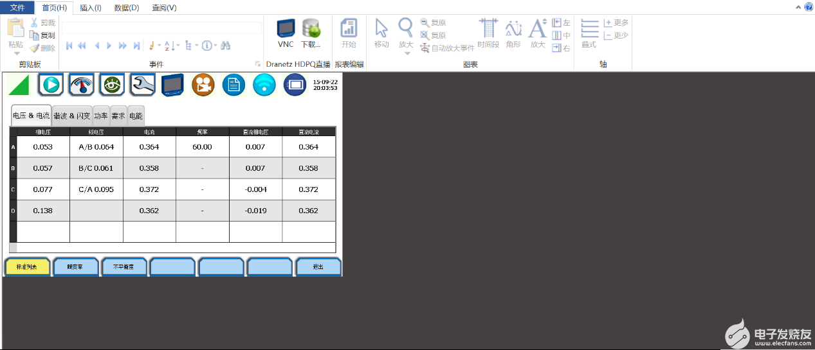Select the 功率 tab
Image resolution: width=815 pixels, height=350 pixels.
coord(101,116)
